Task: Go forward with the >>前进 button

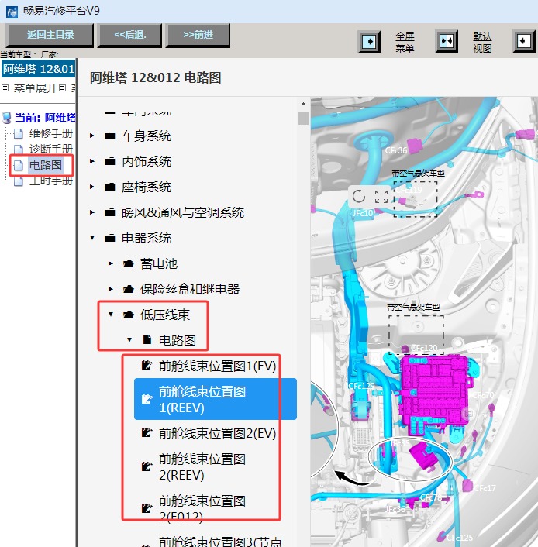Action: click(x=198, y=35)
